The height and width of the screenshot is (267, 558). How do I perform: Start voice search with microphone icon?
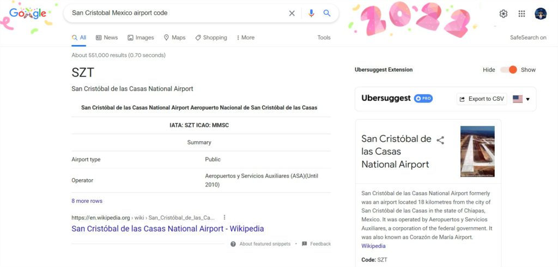[311, 13]
